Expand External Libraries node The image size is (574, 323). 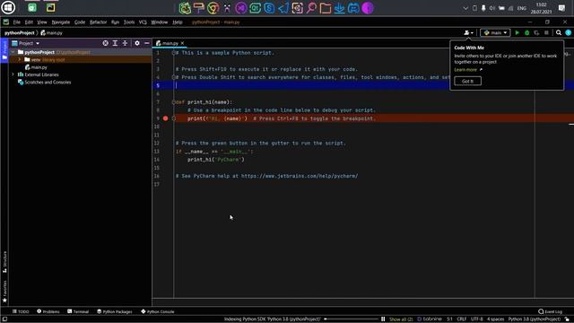(13, 74)
